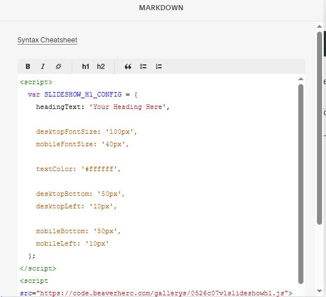Insert a blockquote with the quote icon
Image resolution: width=326 pixels, height=297 pixels.
(128, 67)
